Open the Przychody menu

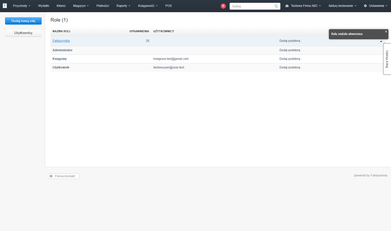click(22, 6)
